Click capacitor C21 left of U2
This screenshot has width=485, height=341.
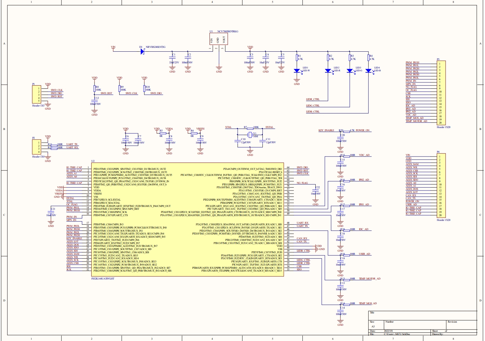[51, 212]
